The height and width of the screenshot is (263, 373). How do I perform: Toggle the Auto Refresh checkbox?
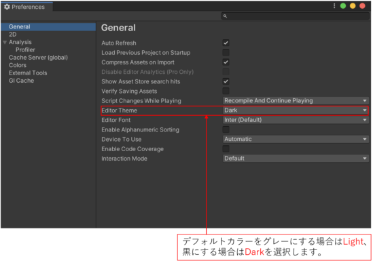coord(226,43)
